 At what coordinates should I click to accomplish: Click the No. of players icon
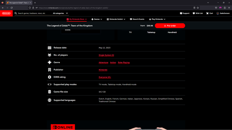click(49, 55)
